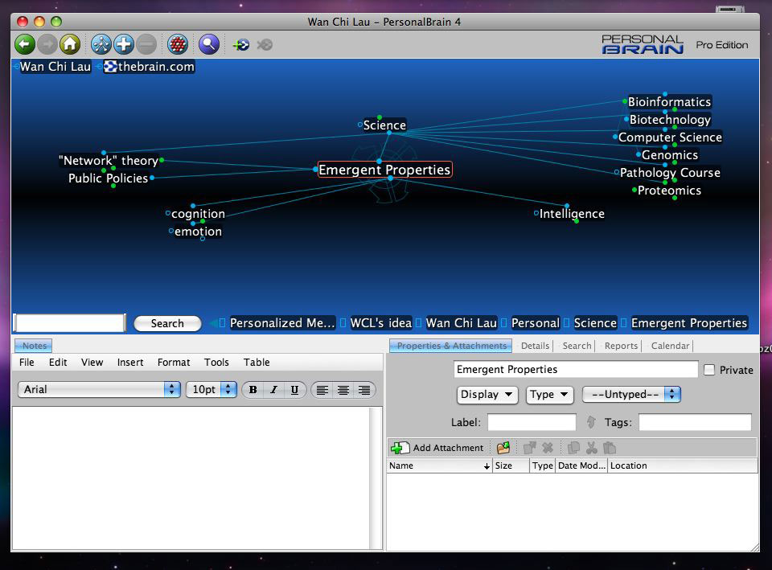Click the greyed minus toolbar icon
The image size is (772, 570).
click(x=146, y=45)
